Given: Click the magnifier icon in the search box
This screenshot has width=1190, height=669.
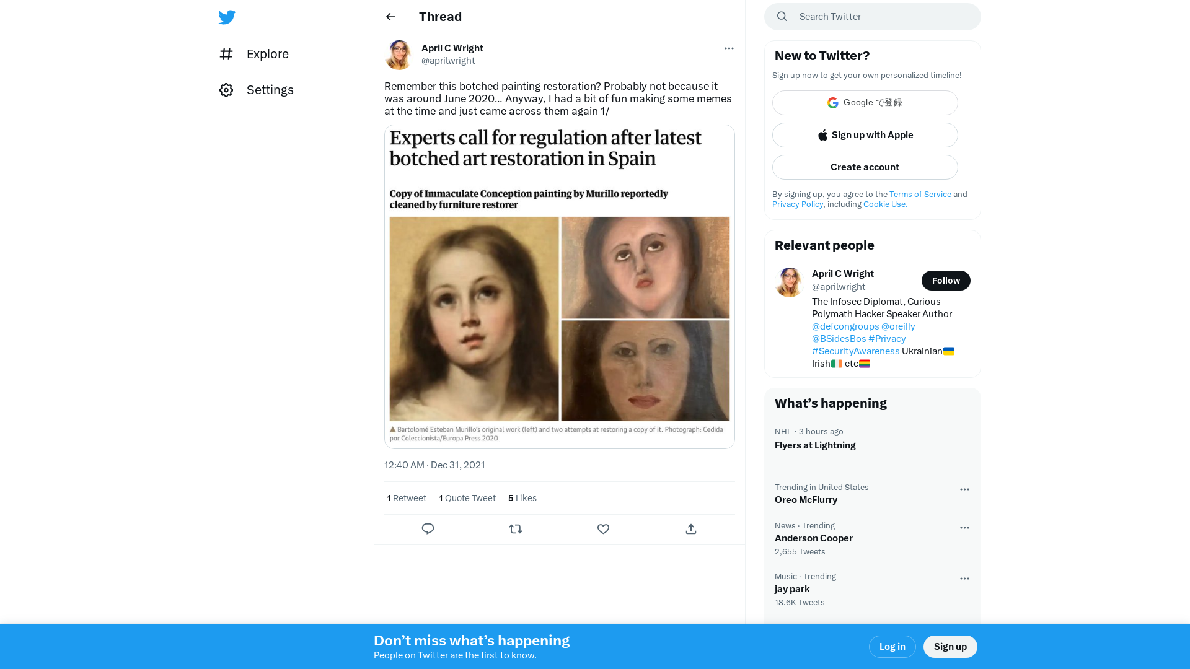Looking at the screenshot, I should click(x=782, y=17).
